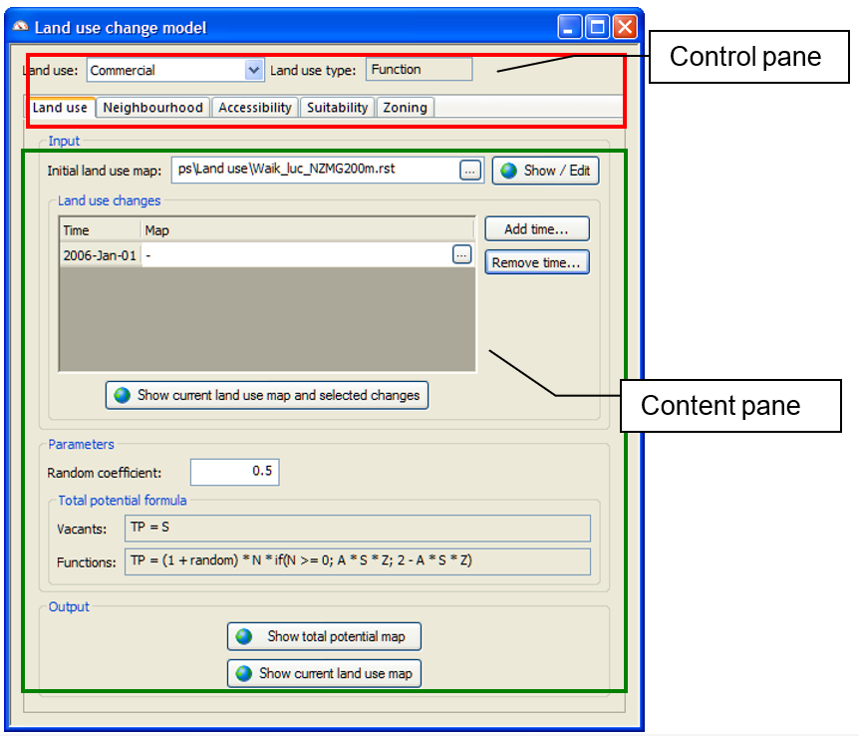This screenshot has width=859, height=736.
Task: Click the Random coefficient input field
Action: coord(235,472)
